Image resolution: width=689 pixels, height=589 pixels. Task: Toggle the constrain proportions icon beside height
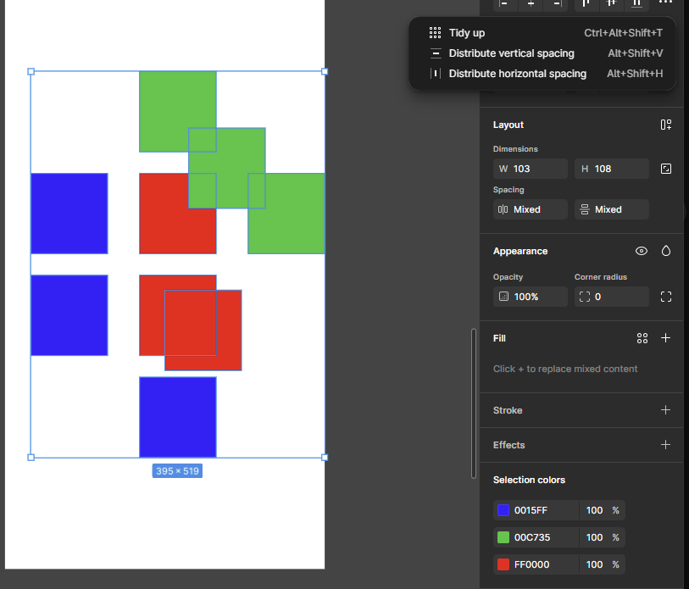click(x=666, y=169)
